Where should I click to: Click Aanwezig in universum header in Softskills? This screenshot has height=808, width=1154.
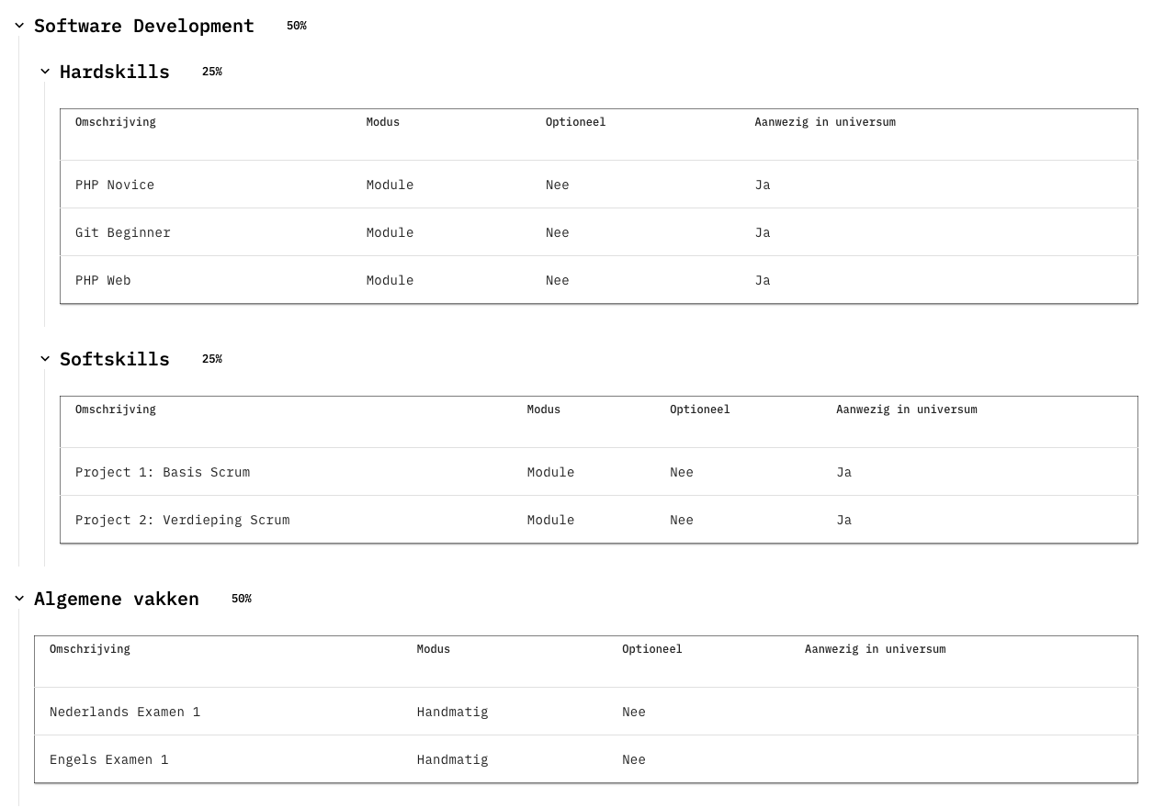(x=907, y=410)
